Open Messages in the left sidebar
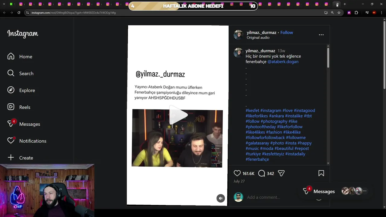 (x=24, y=124)
